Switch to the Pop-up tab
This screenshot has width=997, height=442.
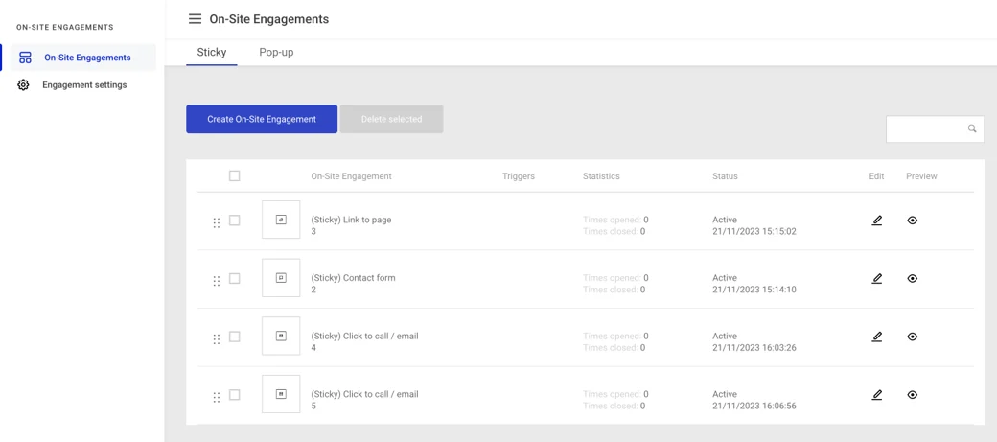[x=276, y=53]
